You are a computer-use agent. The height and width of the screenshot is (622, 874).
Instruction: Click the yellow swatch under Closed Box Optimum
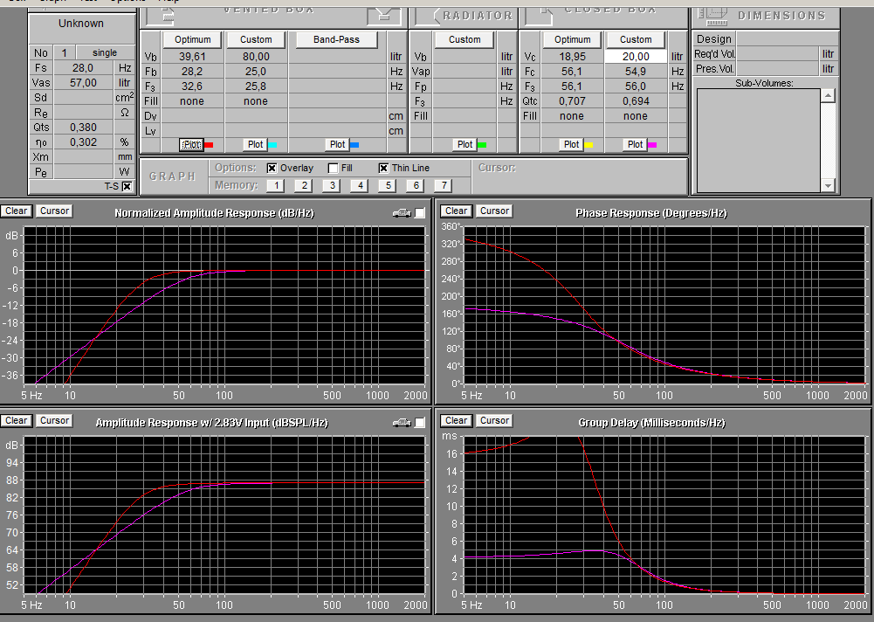588,145
